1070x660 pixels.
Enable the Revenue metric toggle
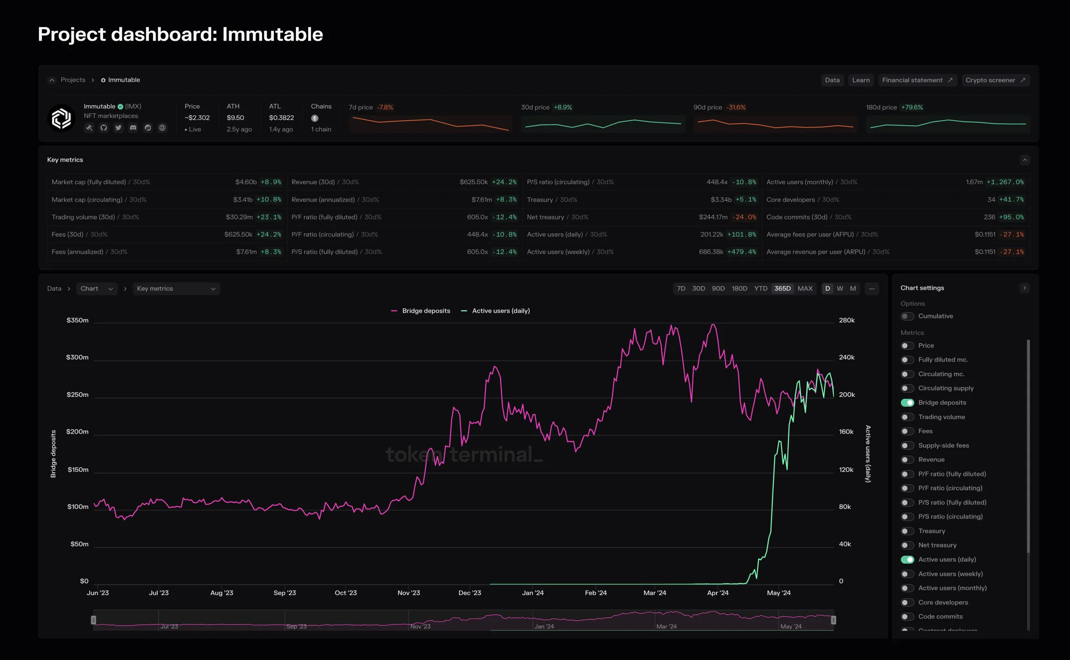point(907,460)
